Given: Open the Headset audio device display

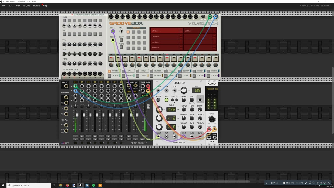Looking at the screenshot, I should point(212,89).
